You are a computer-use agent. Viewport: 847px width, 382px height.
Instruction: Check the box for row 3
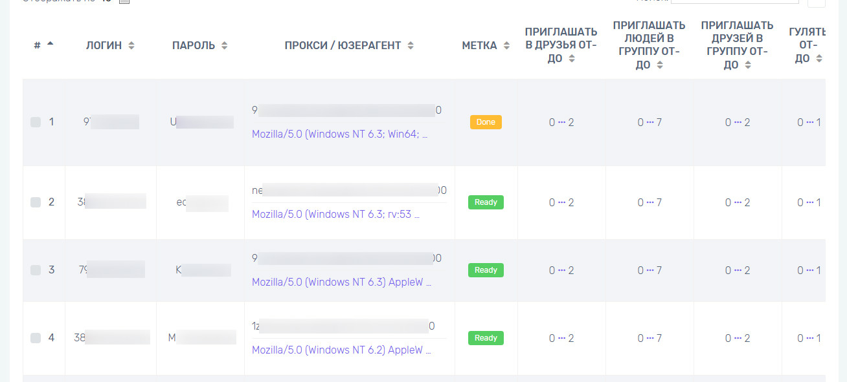tap(36, 270)
